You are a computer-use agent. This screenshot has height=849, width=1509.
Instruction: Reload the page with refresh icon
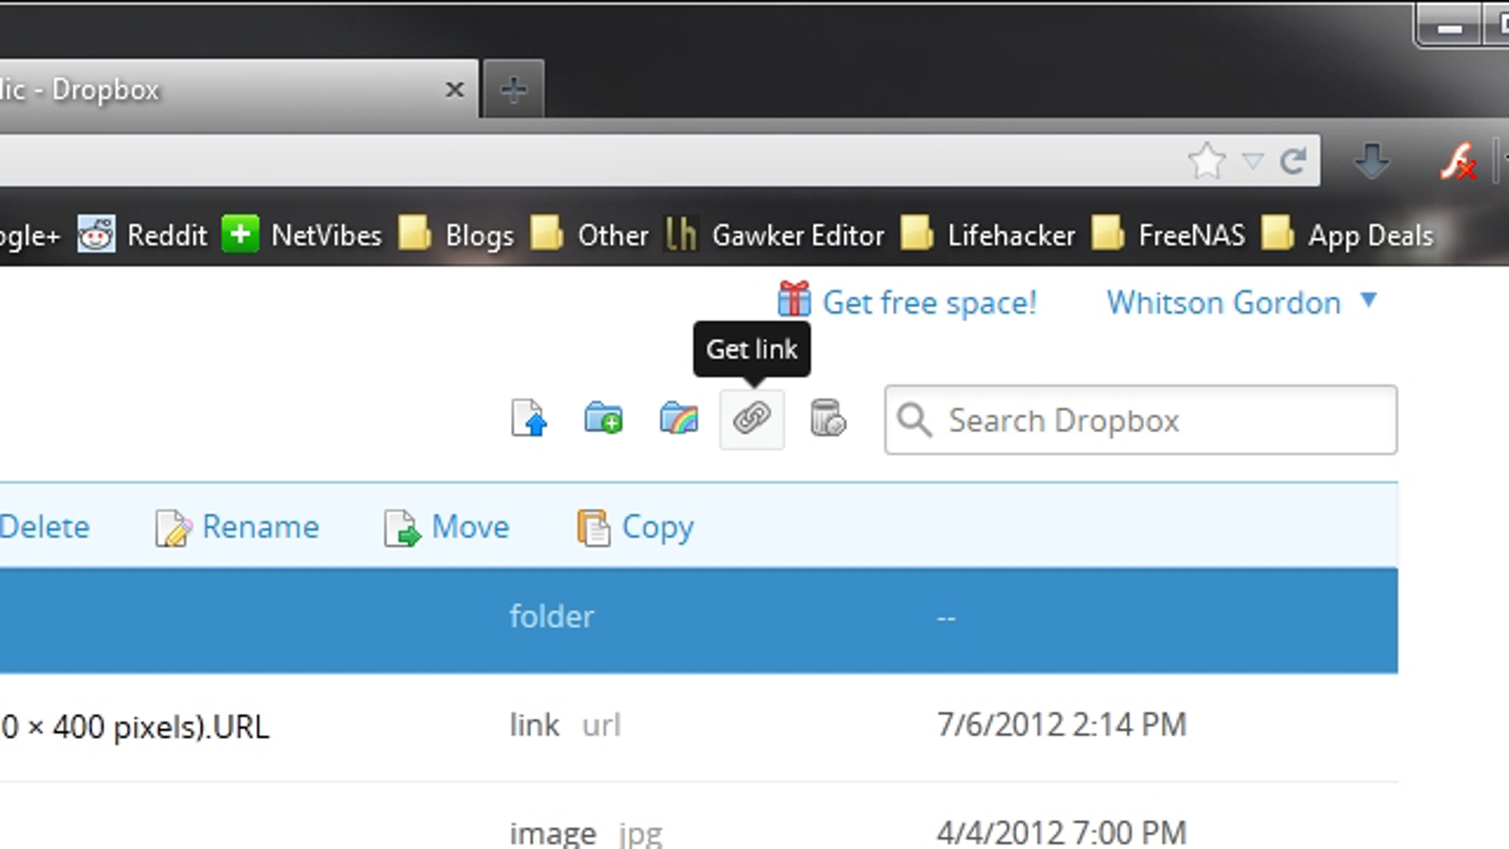(x=1293, y=161)
